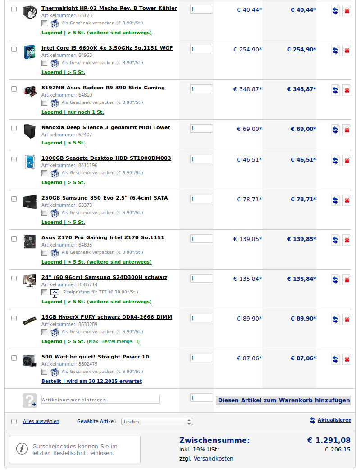Open the Gewählte Artikel Löschen dropdown
Image resolution: width=356 pixels, height=470 pixels.
click(157, 421)
